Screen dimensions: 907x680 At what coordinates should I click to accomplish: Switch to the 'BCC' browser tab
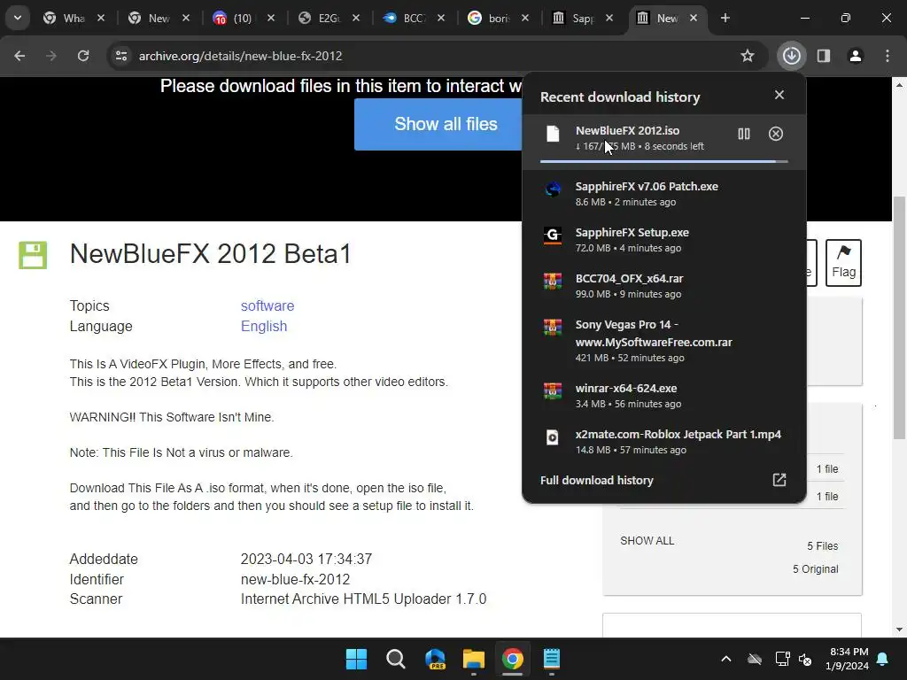click(x=404, y=18)
